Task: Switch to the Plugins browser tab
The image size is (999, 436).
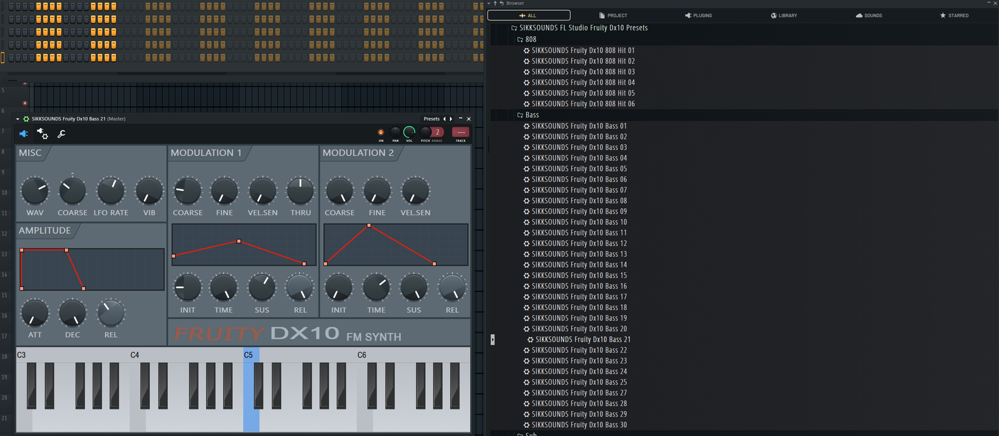Action: (698, 15)
